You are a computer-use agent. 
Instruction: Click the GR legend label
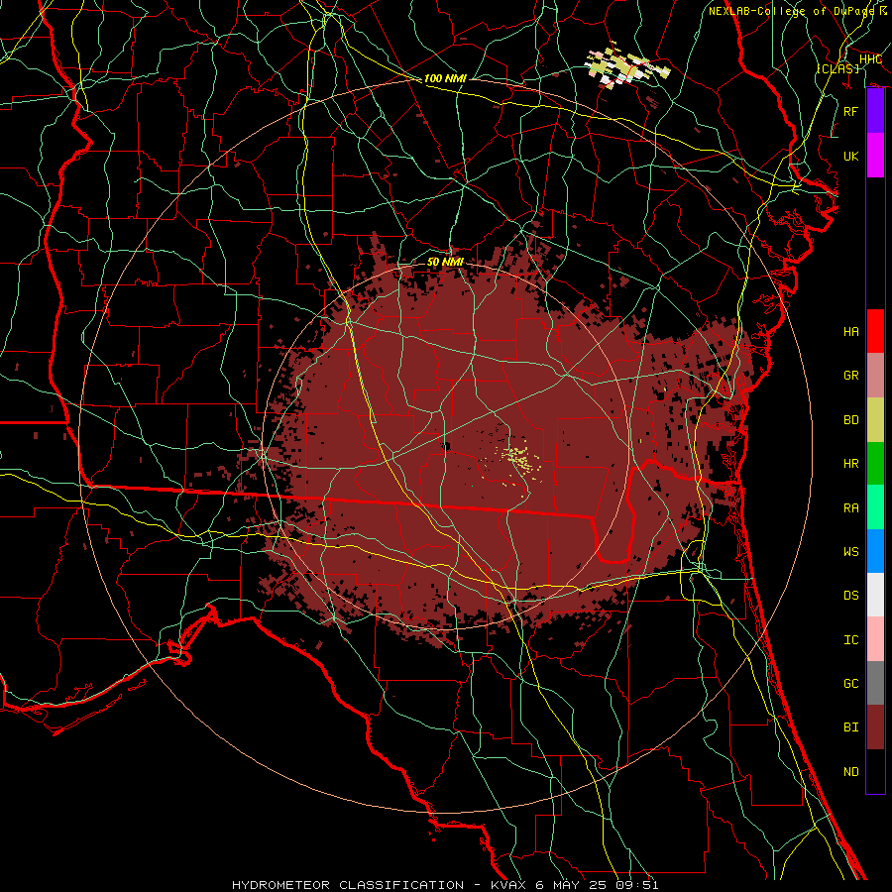click(x=851, y=376)
